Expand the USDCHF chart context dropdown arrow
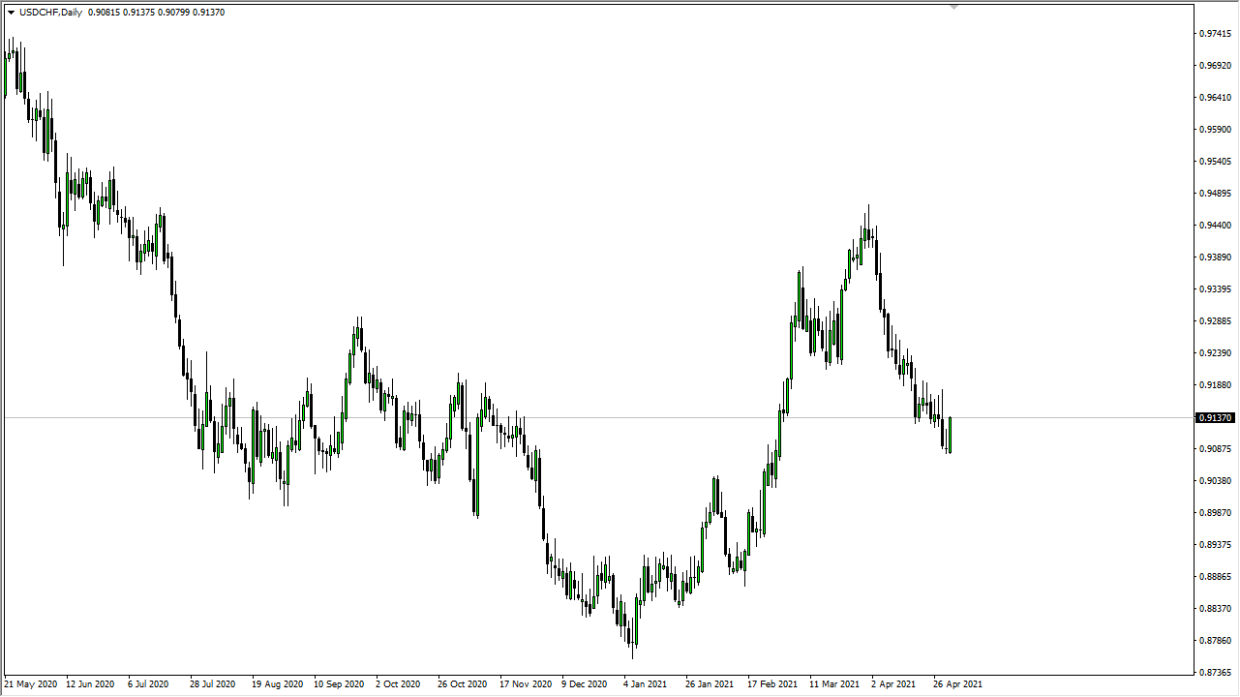This screenshot has width=1240, height=697. coord(10,15)
